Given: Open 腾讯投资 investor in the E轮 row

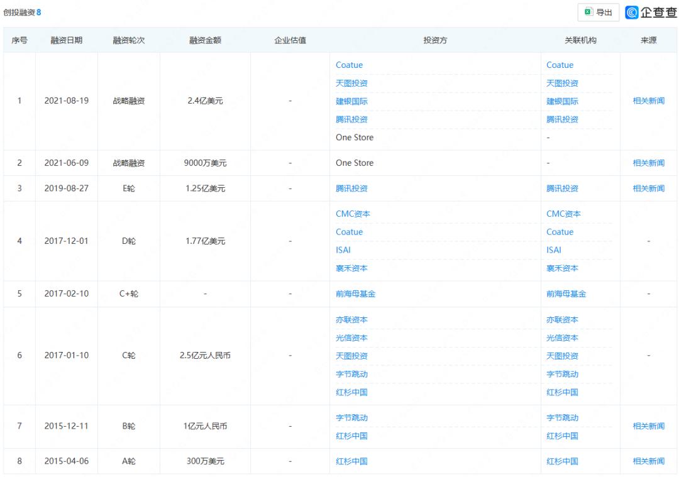Looking at the screenshot, I should click(351, 189).
